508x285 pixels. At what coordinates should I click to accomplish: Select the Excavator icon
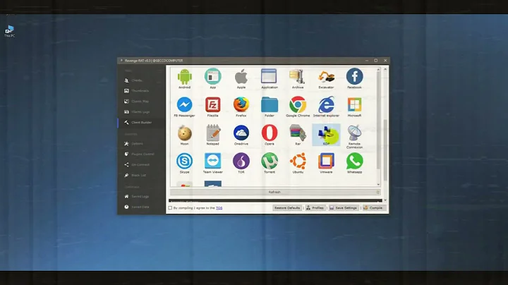pyautogui.click(x=326, y=78)
